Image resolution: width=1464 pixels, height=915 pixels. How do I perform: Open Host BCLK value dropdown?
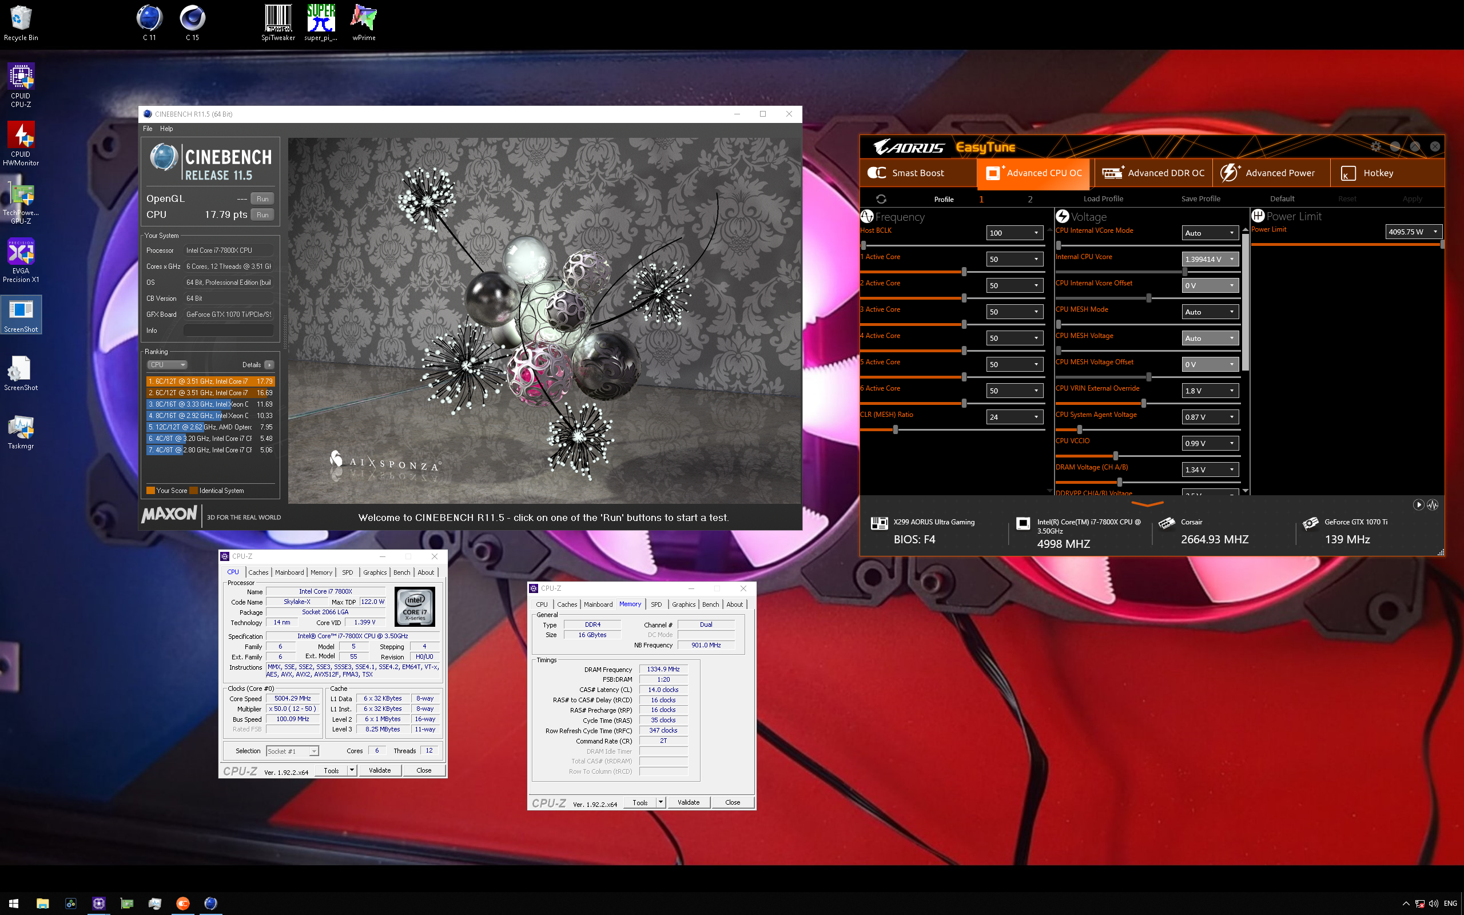pyautogui.click(x=1015, y=233)
